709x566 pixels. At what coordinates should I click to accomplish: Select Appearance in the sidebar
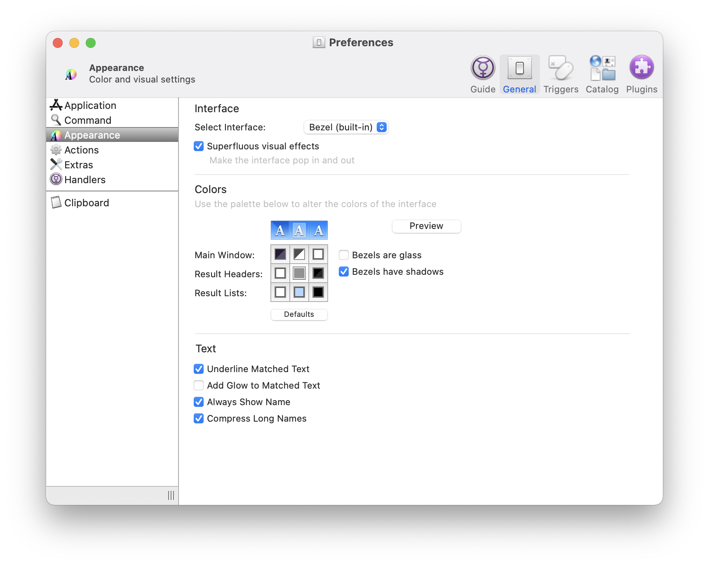click(112, 135)
